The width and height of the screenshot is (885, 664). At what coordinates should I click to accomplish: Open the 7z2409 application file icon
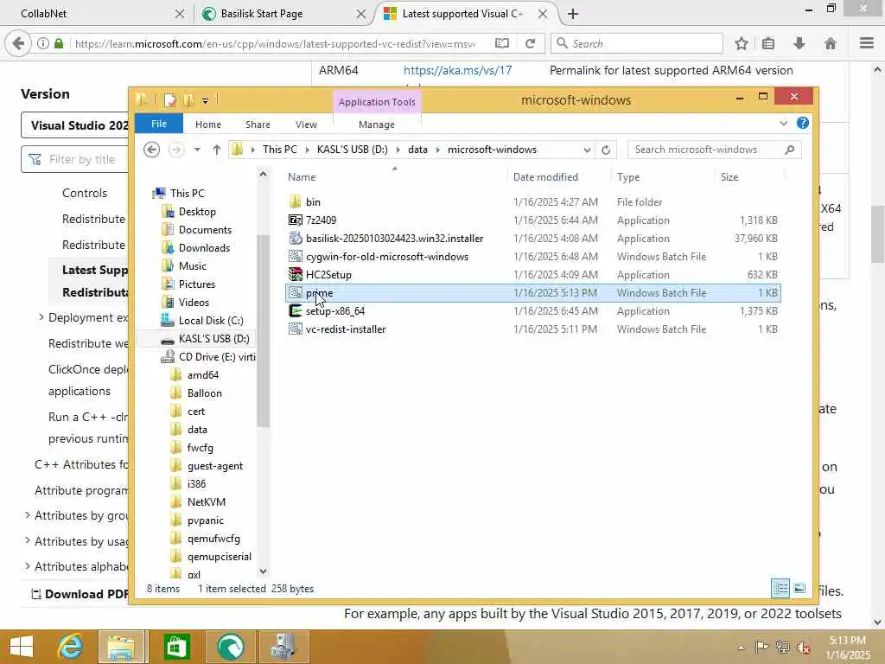point(296,220)
